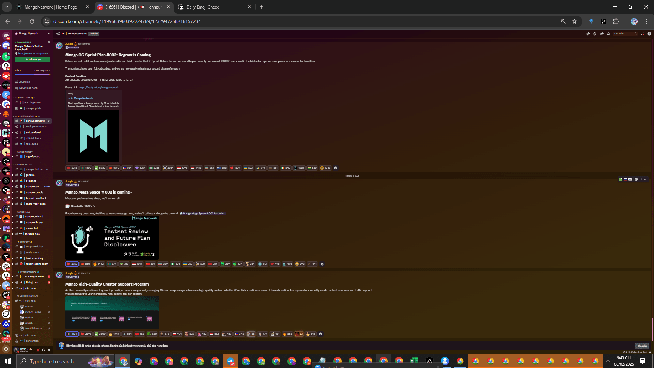654x368 pixels.
Task: Open the general channel
Action: (x=33, y=175)
